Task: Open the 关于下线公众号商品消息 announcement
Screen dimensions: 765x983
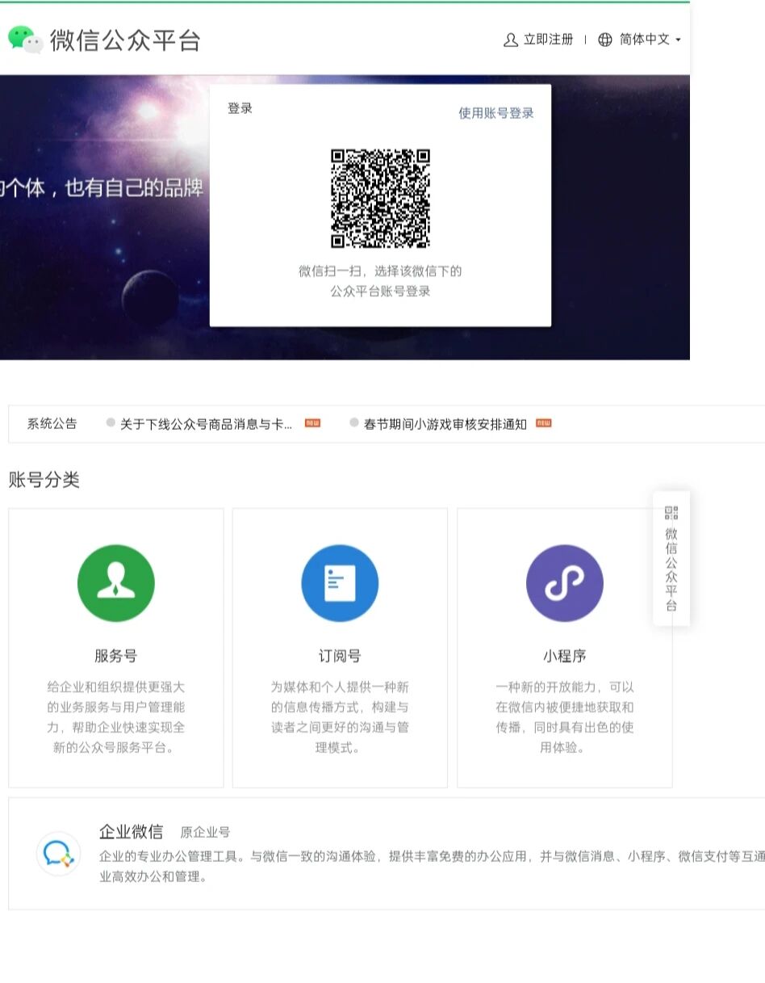Action: [x=206, y=424]
